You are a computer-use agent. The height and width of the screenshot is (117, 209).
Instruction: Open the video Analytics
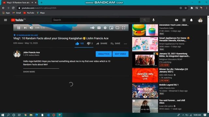[104, 54]
